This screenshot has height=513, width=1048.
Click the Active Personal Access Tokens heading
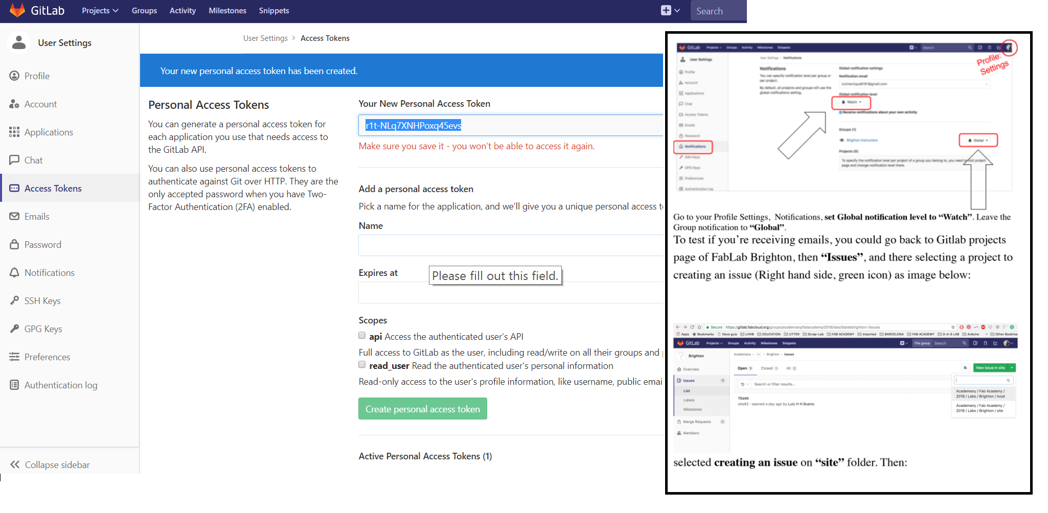pyautogui.click(x=425, y=456)
